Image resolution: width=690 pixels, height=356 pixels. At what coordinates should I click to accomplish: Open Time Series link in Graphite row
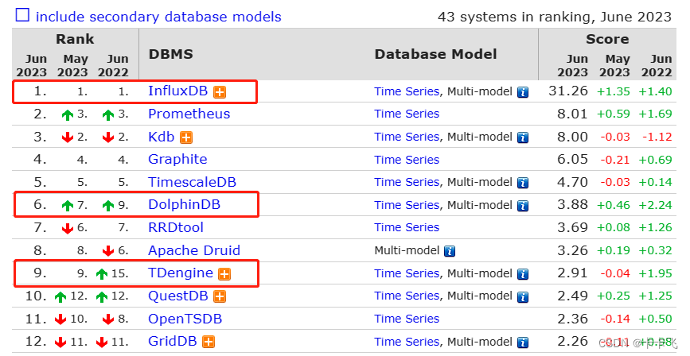[x=407, y=160]
